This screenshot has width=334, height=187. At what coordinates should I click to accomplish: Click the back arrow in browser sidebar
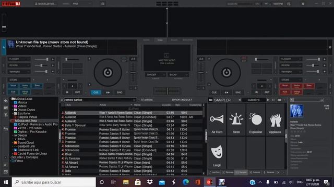[6, 129]
